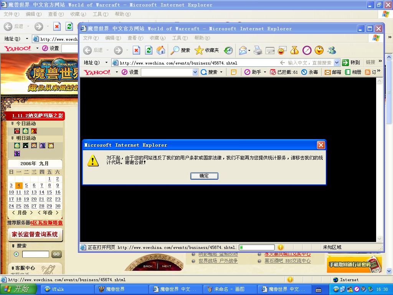Click YAHOO! logo in front window toolbar
Screen dimensions: 393x295
click(x=97, y=72)
